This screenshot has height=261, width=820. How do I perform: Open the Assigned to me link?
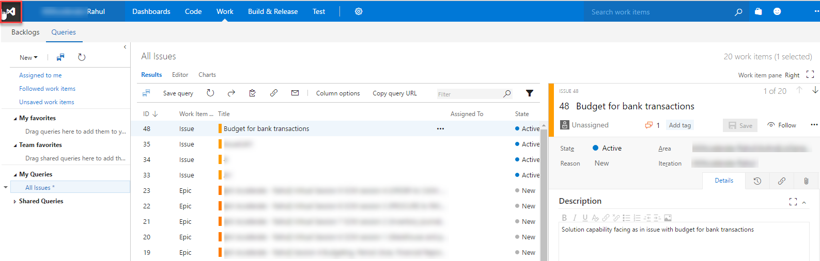(x=40, y=75)
